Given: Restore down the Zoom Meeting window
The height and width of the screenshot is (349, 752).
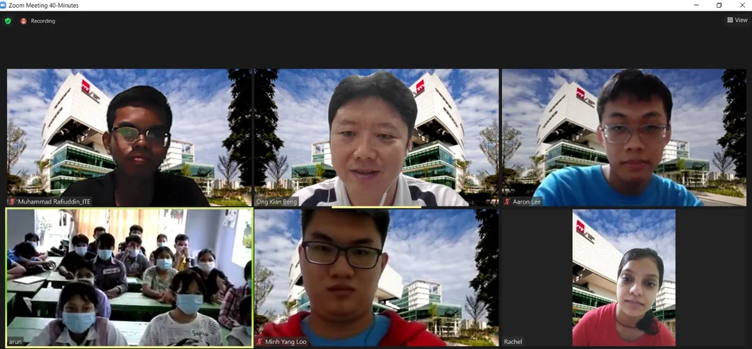Looking at the screenshot, I should pos(719,6).
